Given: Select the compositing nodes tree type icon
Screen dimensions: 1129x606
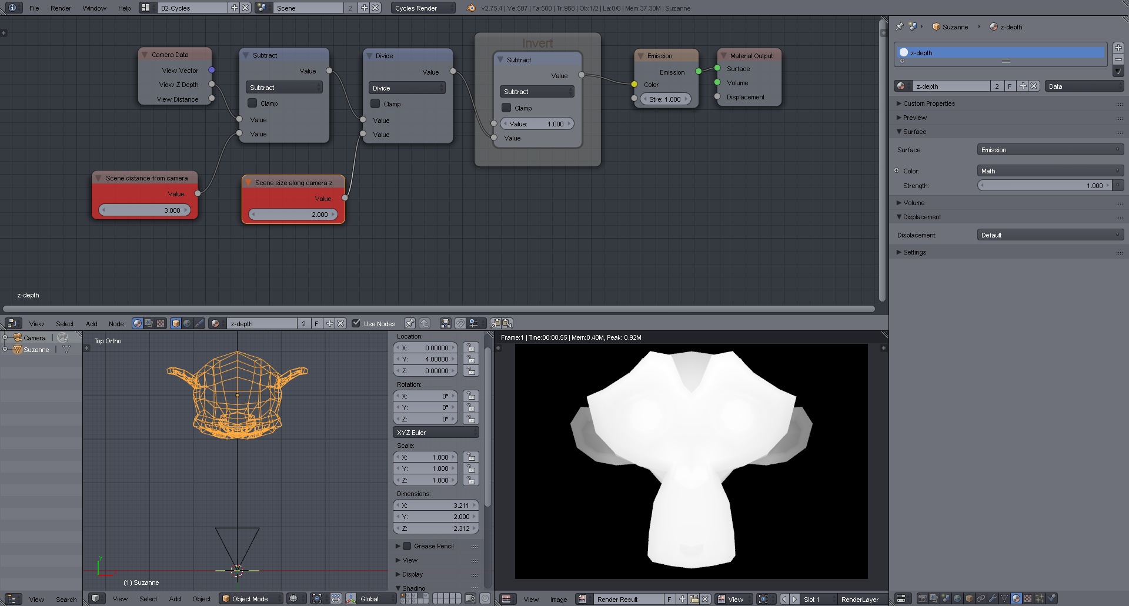Looking at the screenshot, I should [x=149, y=323].
